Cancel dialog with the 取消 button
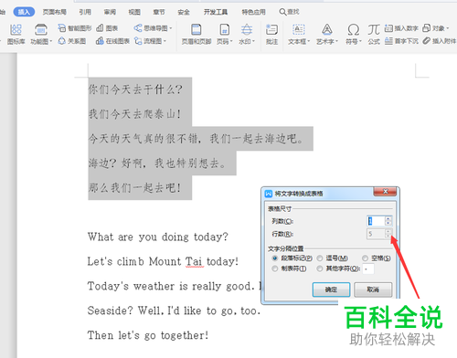The height and width of the screenshot is (358, 457). (373, 290)
